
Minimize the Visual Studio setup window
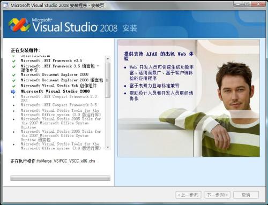pos(238,4)
